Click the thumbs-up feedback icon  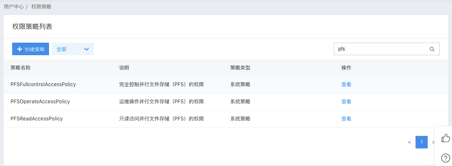(446, 138)
